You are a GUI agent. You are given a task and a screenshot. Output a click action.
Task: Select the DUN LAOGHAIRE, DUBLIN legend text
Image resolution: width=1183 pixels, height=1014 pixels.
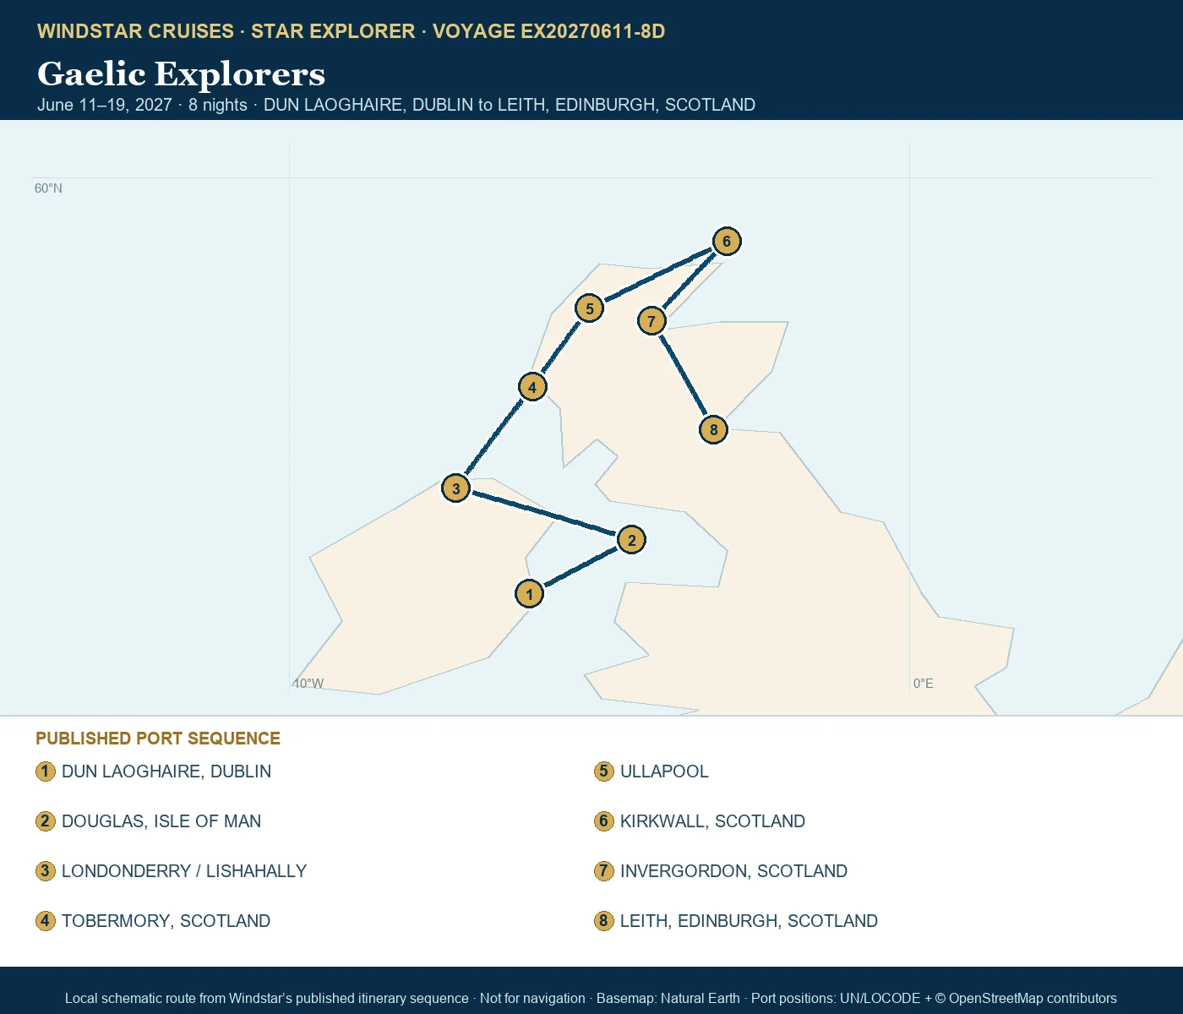(x=166, y=771)
